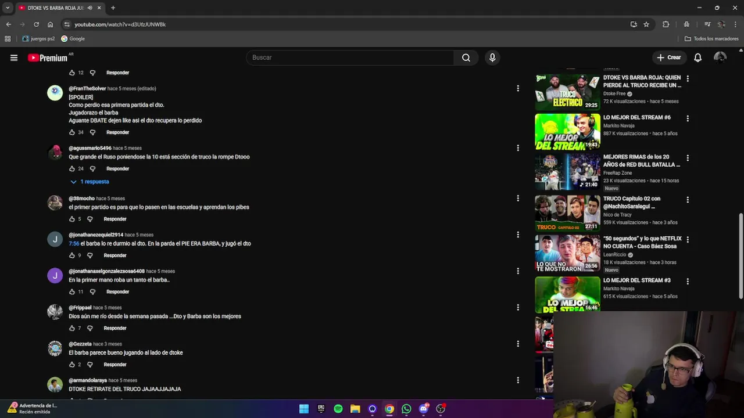Open the YouTube hamburger guide menu
This screenshot has width=744, height=418.
[x=14, y=57]
